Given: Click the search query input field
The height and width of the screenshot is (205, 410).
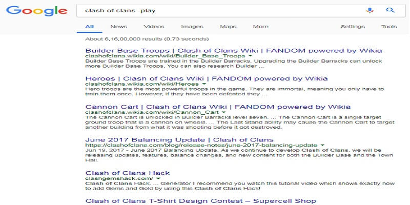Looking at the screenshot, I should click(215, 10).
